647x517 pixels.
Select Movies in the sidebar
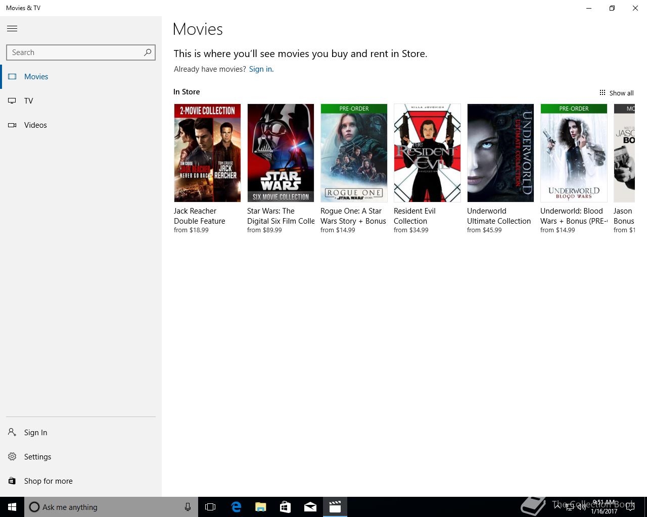click(x=81, y=77)
